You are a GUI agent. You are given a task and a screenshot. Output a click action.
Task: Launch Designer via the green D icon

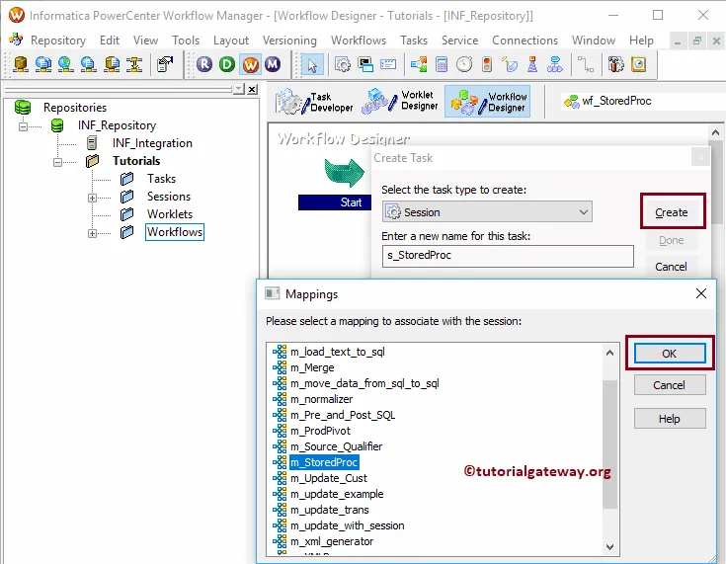227,64
